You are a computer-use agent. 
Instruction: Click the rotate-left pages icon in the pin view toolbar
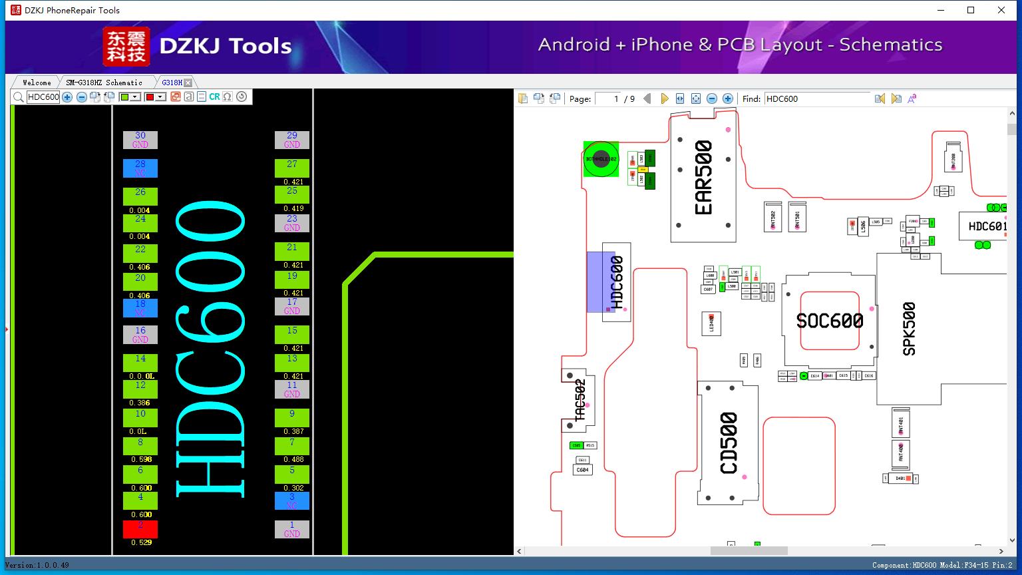click(x=109, y=97)
